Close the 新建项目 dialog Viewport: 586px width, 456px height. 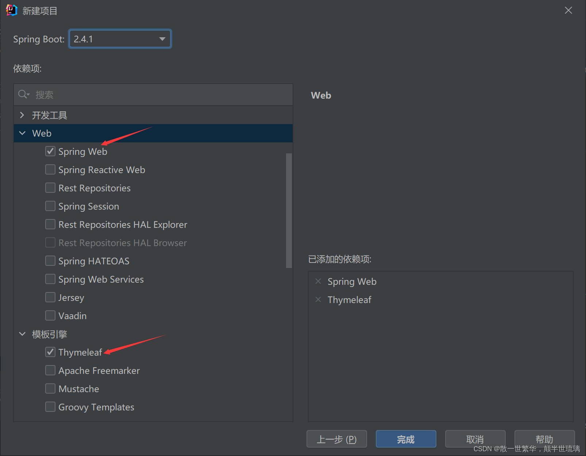(568, 10)
